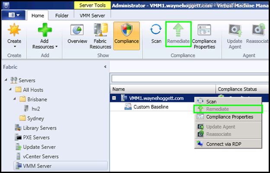Screen dimensions: 270x173
Task: Sort by the Compliance Status column header
Action: (243, 89)
